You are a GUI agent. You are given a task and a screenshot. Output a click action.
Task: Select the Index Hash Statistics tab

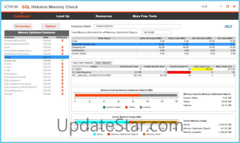coord(83,63)
